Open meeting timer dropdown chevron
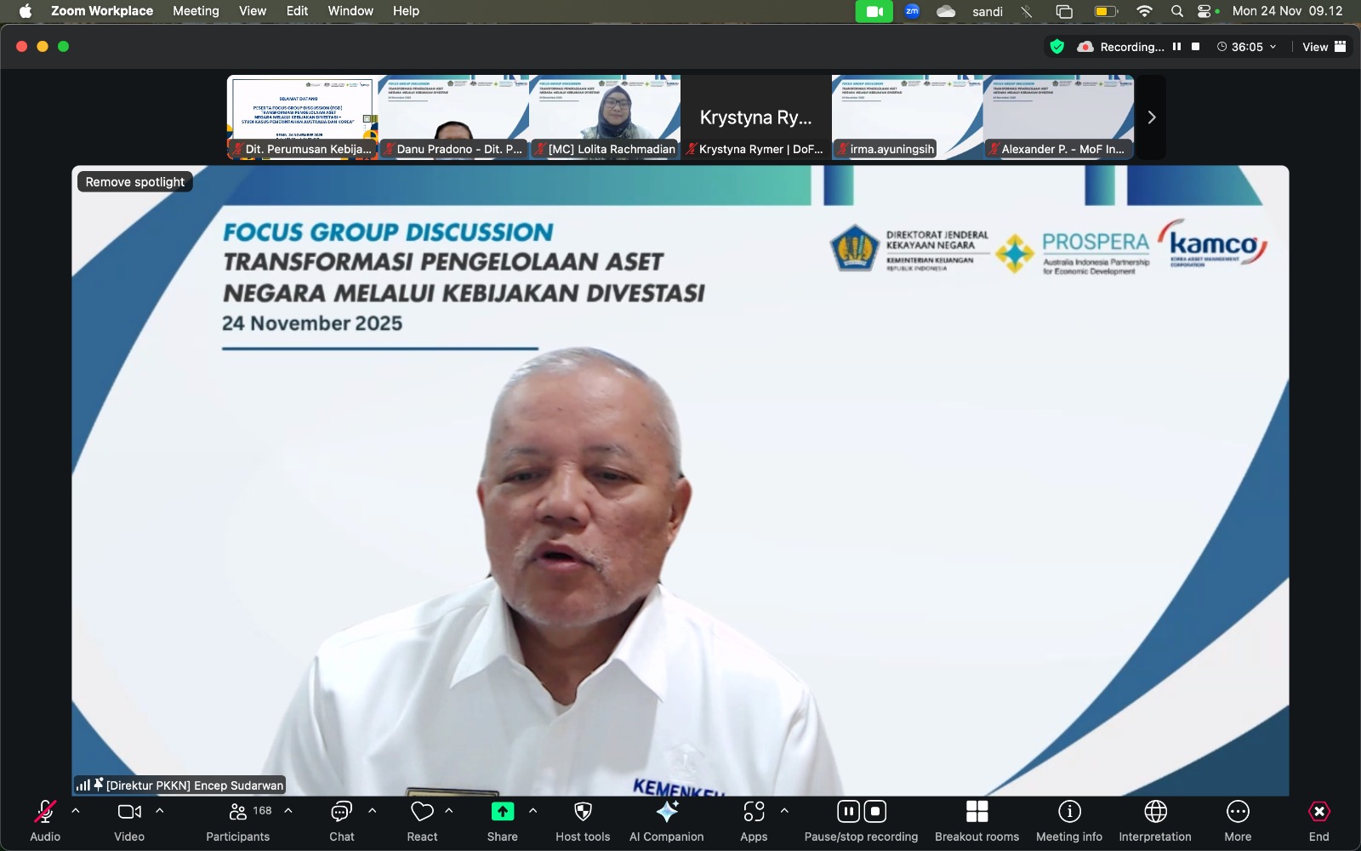Screen dimensions: 1361x851 coord(1273,47)
